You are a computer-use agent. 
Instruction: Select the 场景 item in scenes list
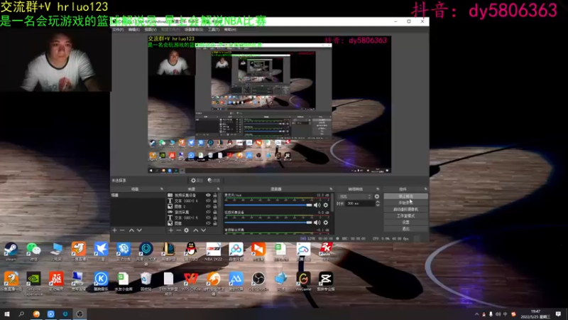[138, 195]
